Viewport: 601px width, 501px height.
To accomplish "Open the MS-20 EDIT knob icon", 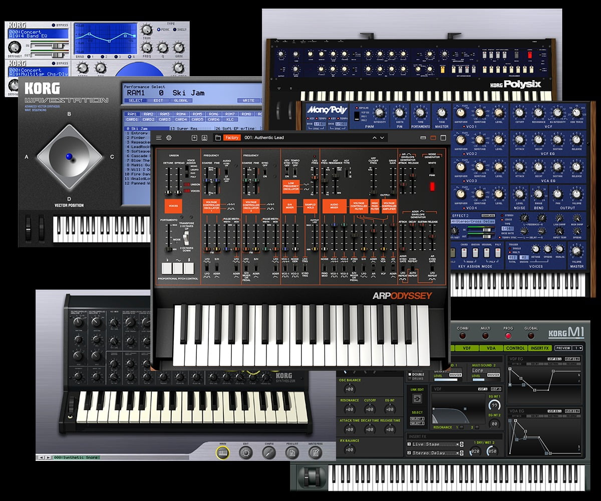I will pos(246,452).
